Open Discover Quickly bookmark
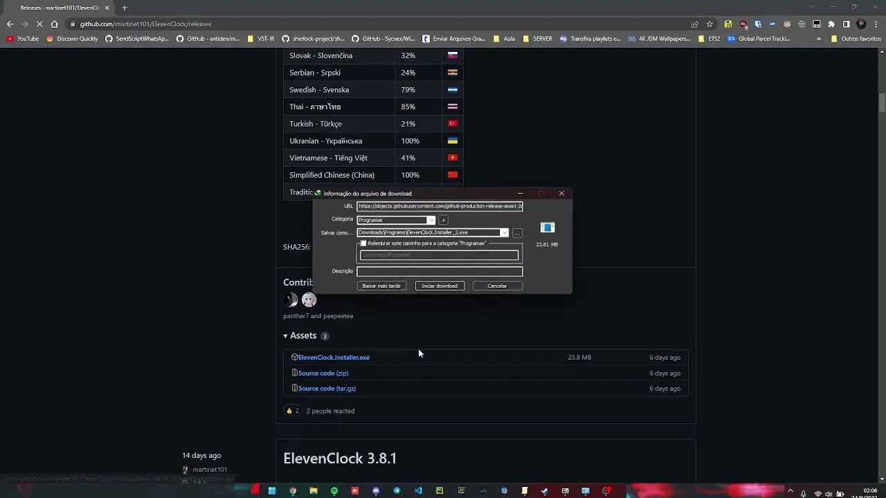 [72, 39]
